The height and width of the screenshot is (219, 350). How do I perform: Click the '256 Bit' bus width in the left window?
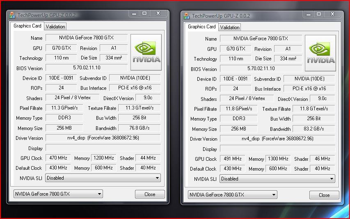[x=139, y=118]
